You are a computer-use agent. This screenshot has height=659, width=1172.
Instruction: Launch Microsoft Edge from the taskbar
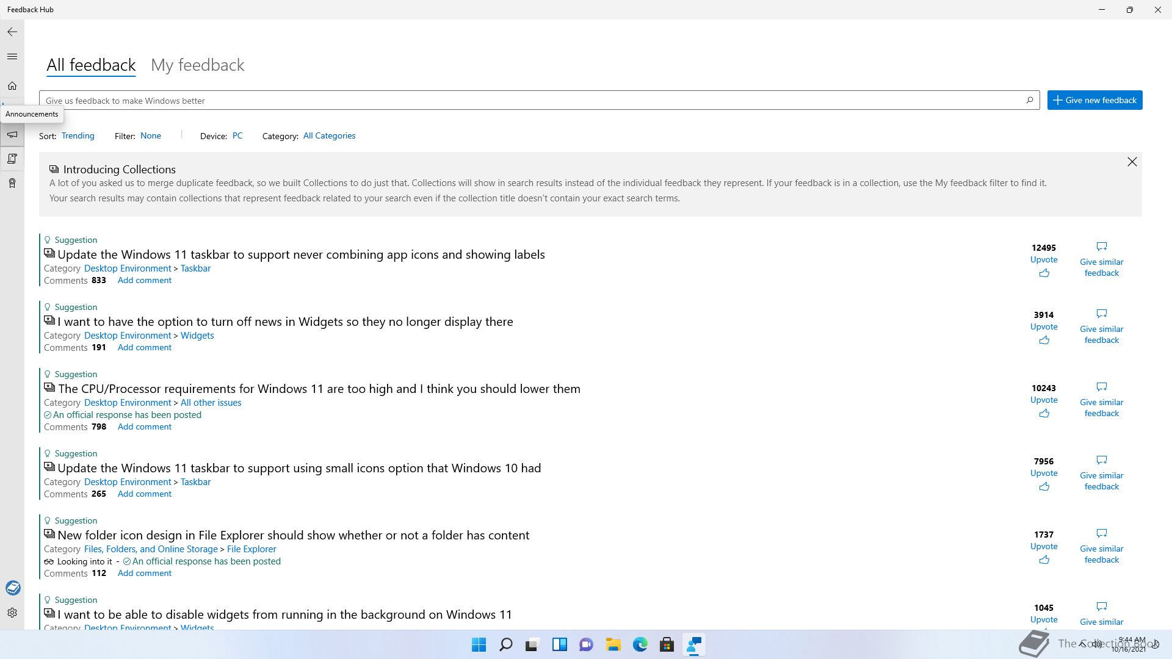pyautogui.click(x=640, y=644)
